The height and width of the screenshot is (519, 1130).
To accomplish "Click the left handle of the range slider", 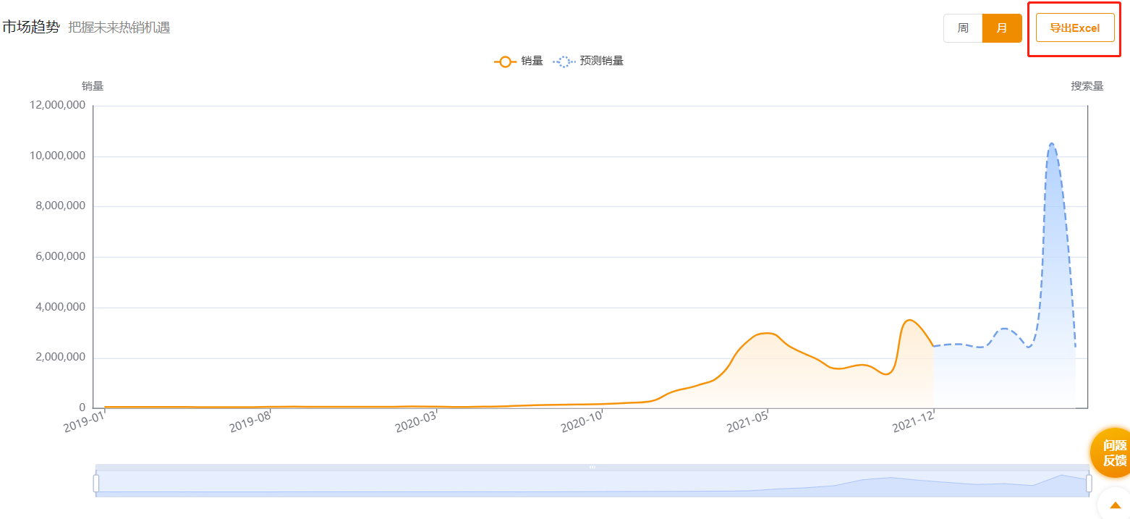I will [x=96, y=483].
